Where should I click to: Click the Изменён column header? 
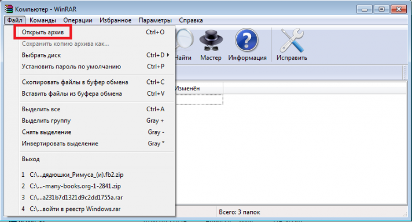point(199,88)
